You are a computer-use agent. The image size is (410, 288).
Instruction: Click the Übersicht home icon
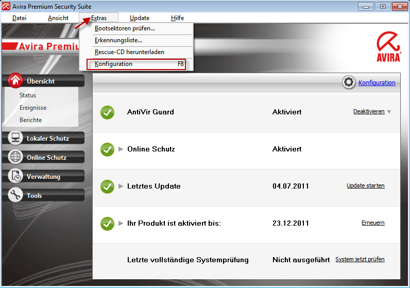[x=15, y=80]
